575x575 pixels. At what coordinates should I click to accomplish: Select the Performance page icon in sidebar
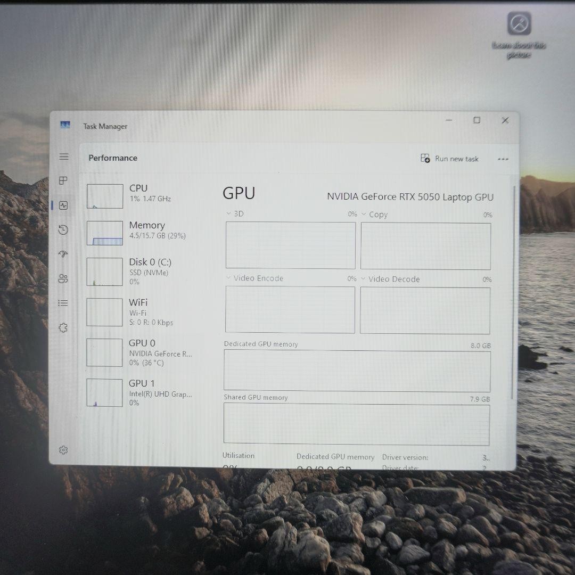pos(63,206)
